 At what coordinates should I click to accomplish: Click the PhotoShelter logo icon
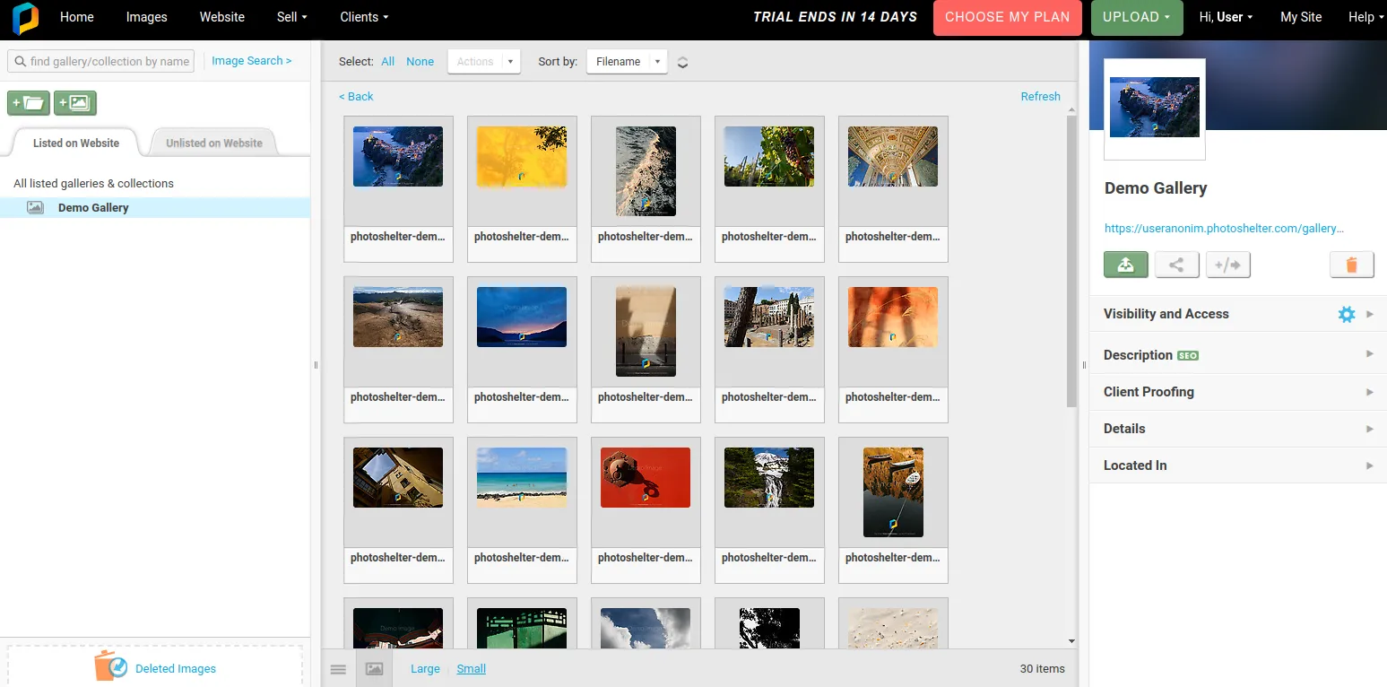pos(25,18)
